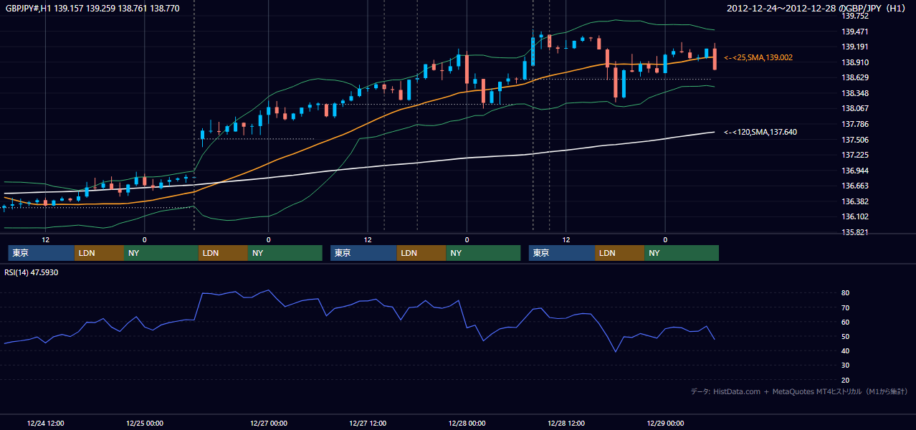Viewport: 916px width, 430px height.
Task: Click price axis label 136.102
Action: pos(855,216)
